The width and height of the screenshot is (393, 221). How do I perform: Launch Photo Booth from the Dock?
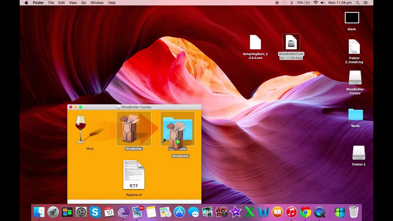(x=221, y=212)
